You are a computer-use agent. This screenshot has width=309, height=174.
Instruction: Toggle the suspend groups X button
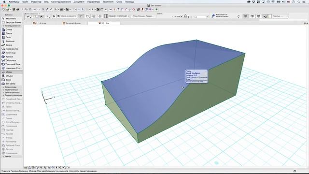coord(54,16)
